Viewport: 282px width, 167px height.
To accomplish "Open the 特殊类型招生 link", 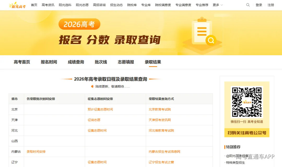I will [236, 163].
